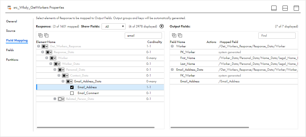Click the src_Wkdy_GetWorkers source icon in the title

(x=9, y=8)
